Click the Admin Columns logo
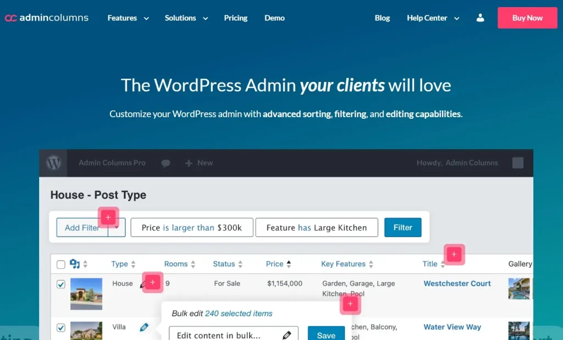563x340 pixels. (47, 17)
